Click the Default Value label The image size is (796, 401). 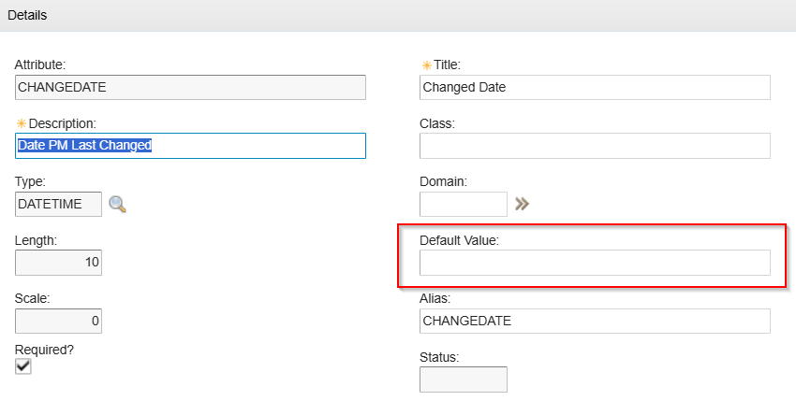point(459,240)
